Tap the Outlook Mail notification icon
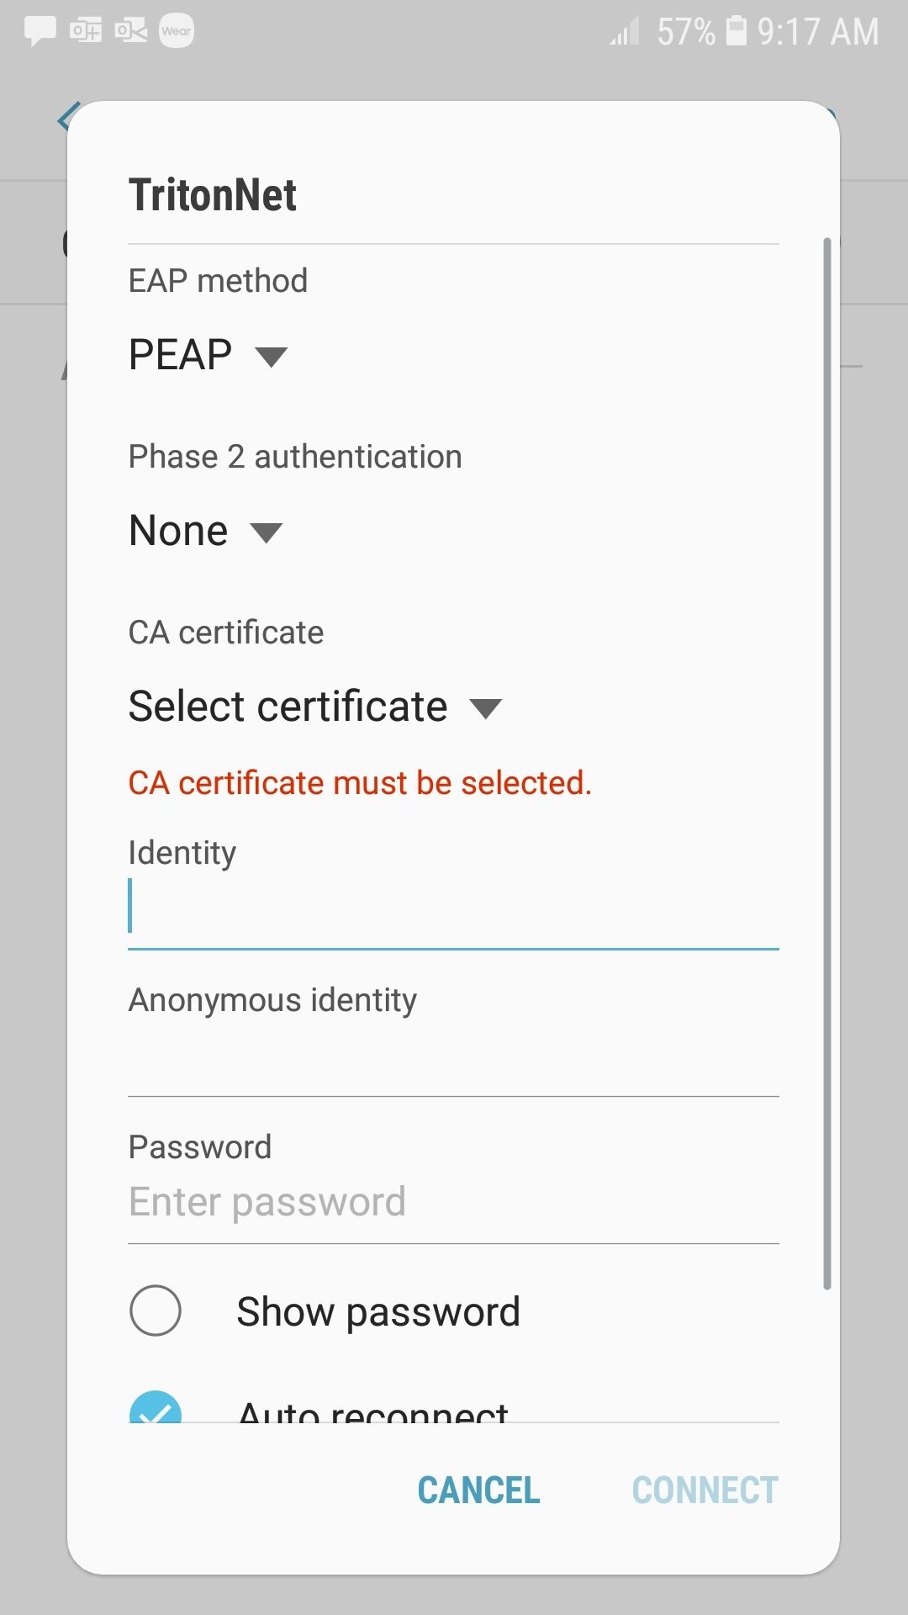This screenshot has height=1615, width=908. click(x=132, y=30)
